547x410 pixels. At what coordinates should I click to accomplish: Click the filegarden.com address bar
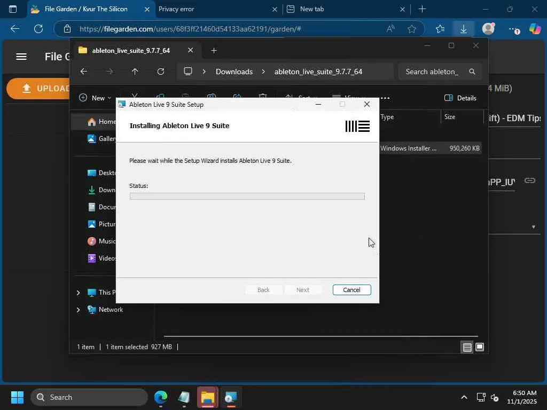pos(190,29)
